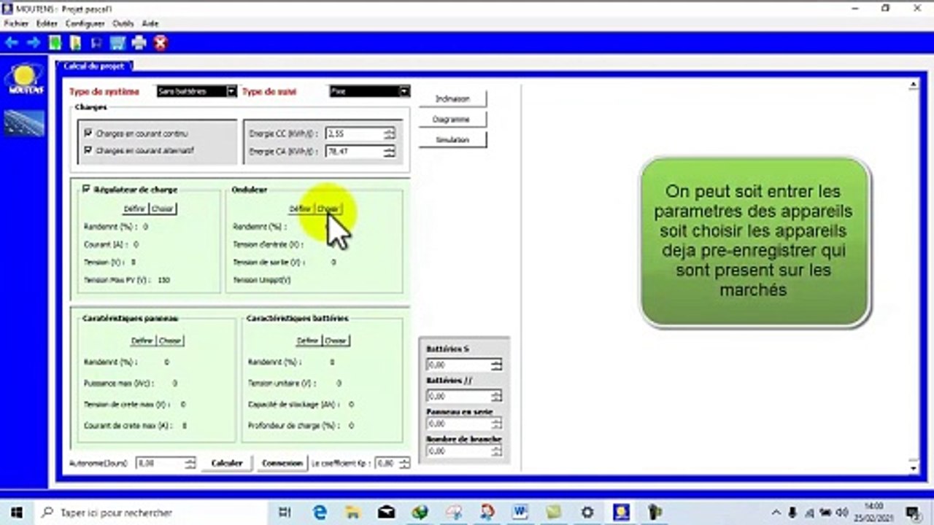Click Choisir under Caractéristiques batteries
Viewport: 934px width, 525px height.
[336, 341]
